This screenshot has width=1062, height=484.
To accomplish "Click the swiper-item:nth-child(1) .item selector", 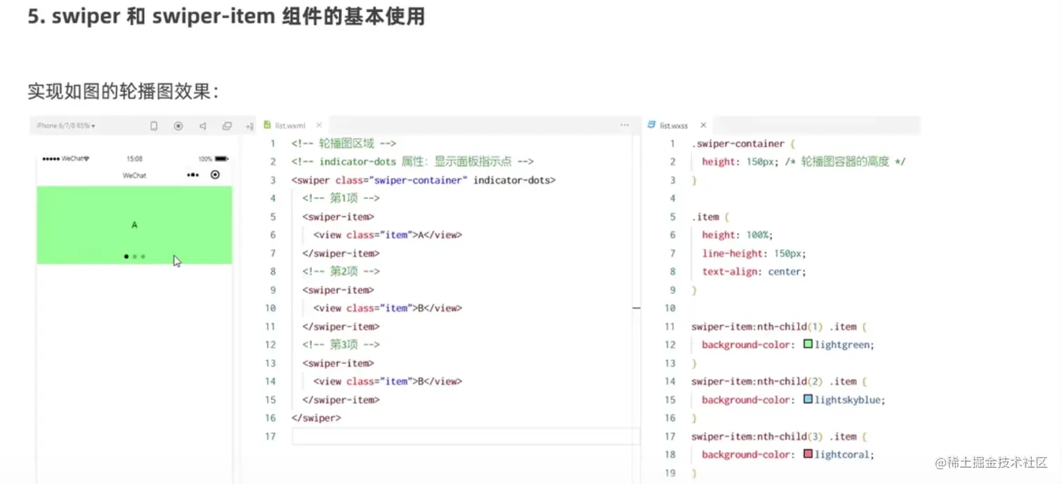I will [779, 326].
